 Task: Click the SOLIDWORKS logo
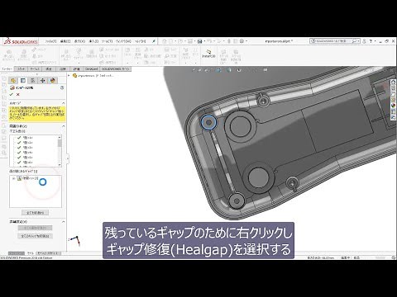pyautogui.click(x=21, y=41)
